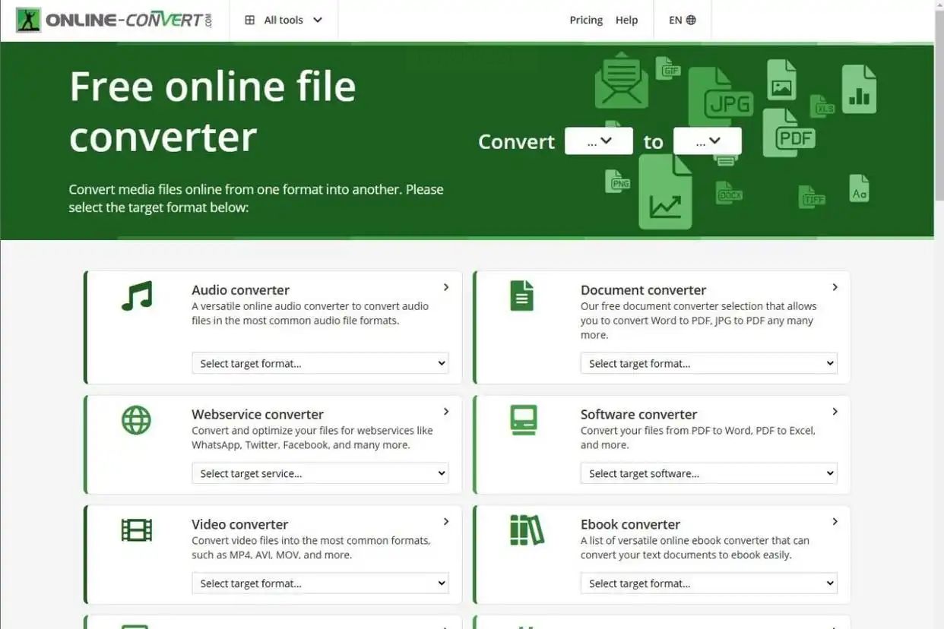Click the Ebook converter books icon
This screenshot has height=629, width=944.
pyautogui.click(x=527, y=529)
